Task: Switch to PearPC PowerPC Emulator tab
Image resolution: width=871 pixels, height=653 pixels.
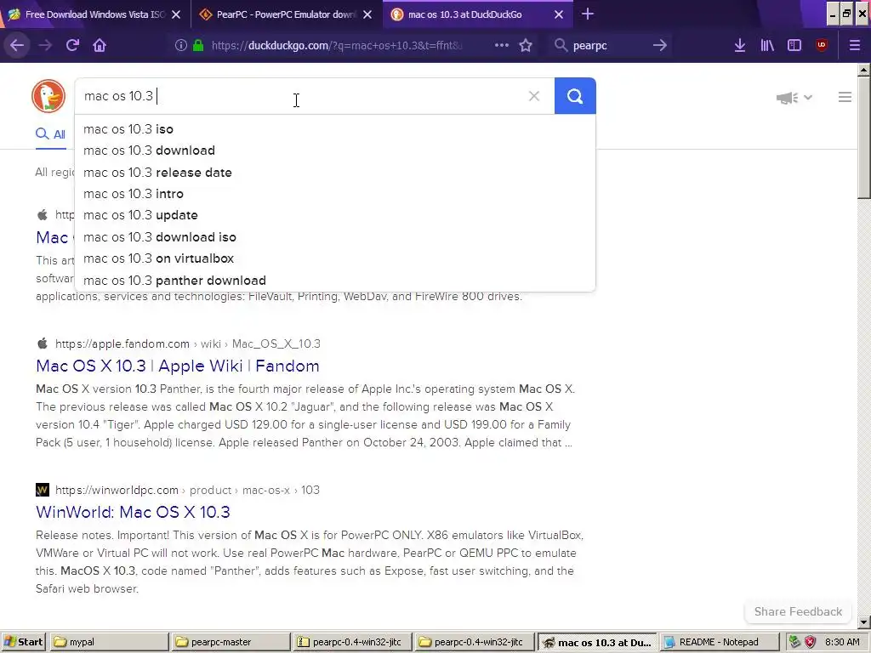Action: click(286, 14)
